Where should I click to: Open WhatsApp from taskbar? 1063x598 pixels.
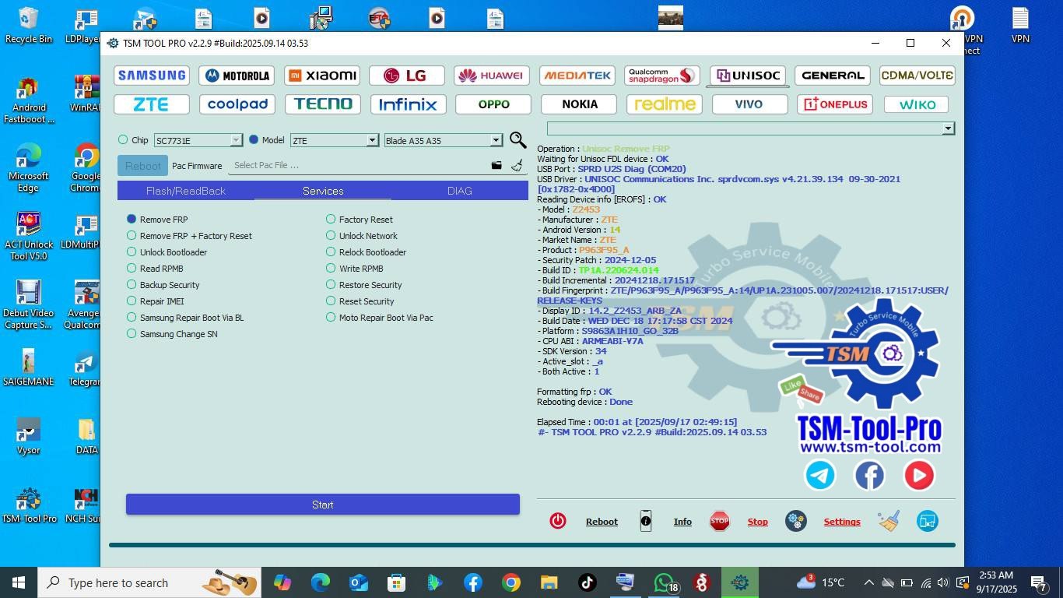664,582
